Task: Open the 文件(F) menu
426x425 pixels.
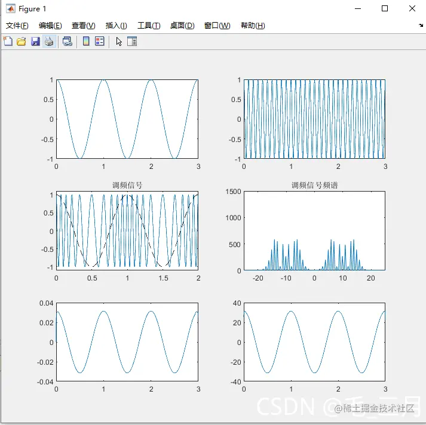Action: 17,26
